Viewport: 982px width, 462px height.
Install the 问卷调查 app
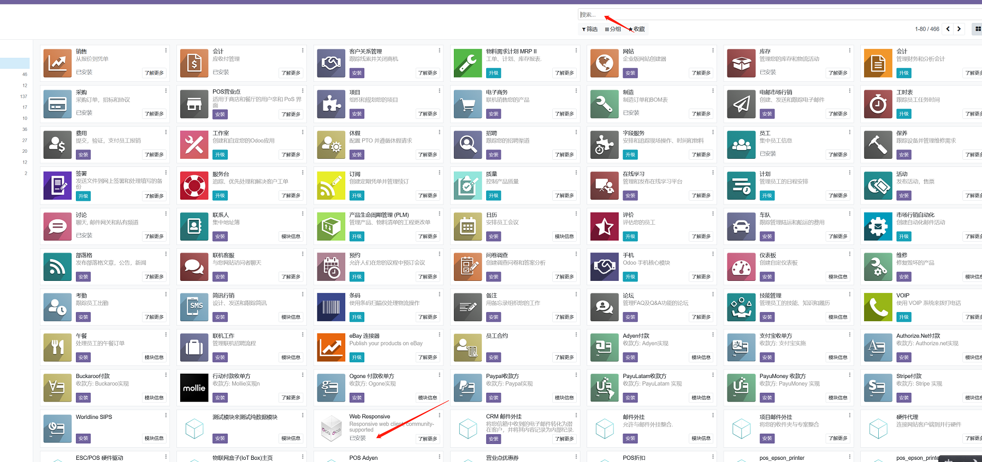point(493,277)
